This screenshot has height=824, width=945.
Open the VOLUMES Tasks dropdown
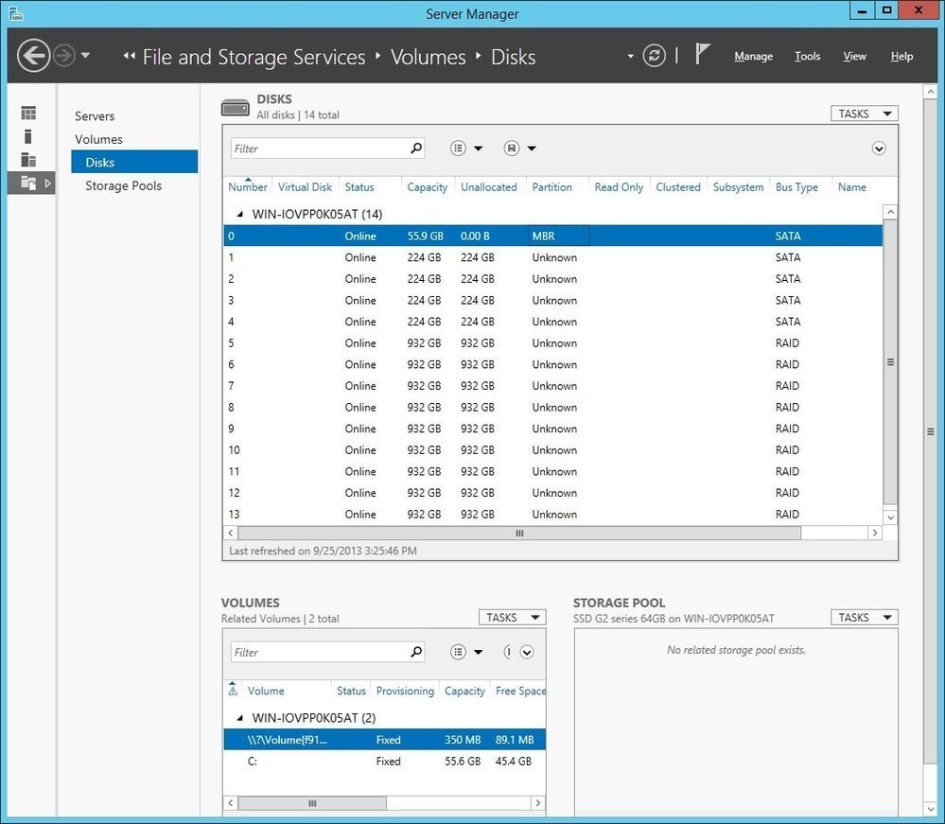point(513,617)
